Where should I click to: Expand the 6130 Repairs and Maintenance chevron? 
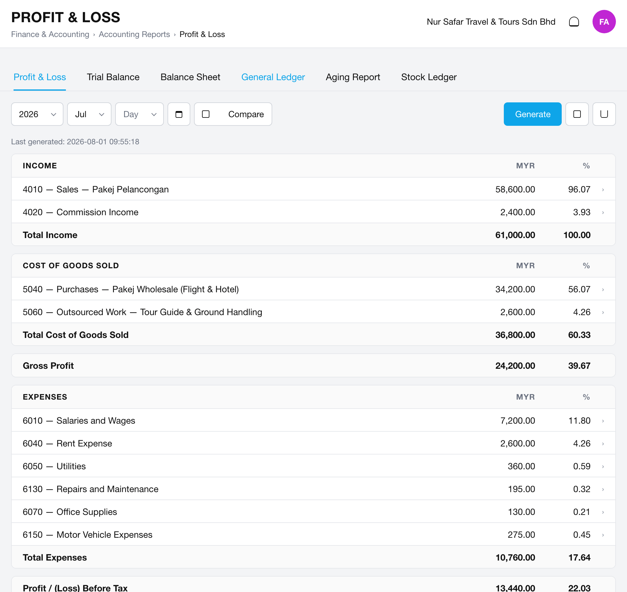click(603, 489)
